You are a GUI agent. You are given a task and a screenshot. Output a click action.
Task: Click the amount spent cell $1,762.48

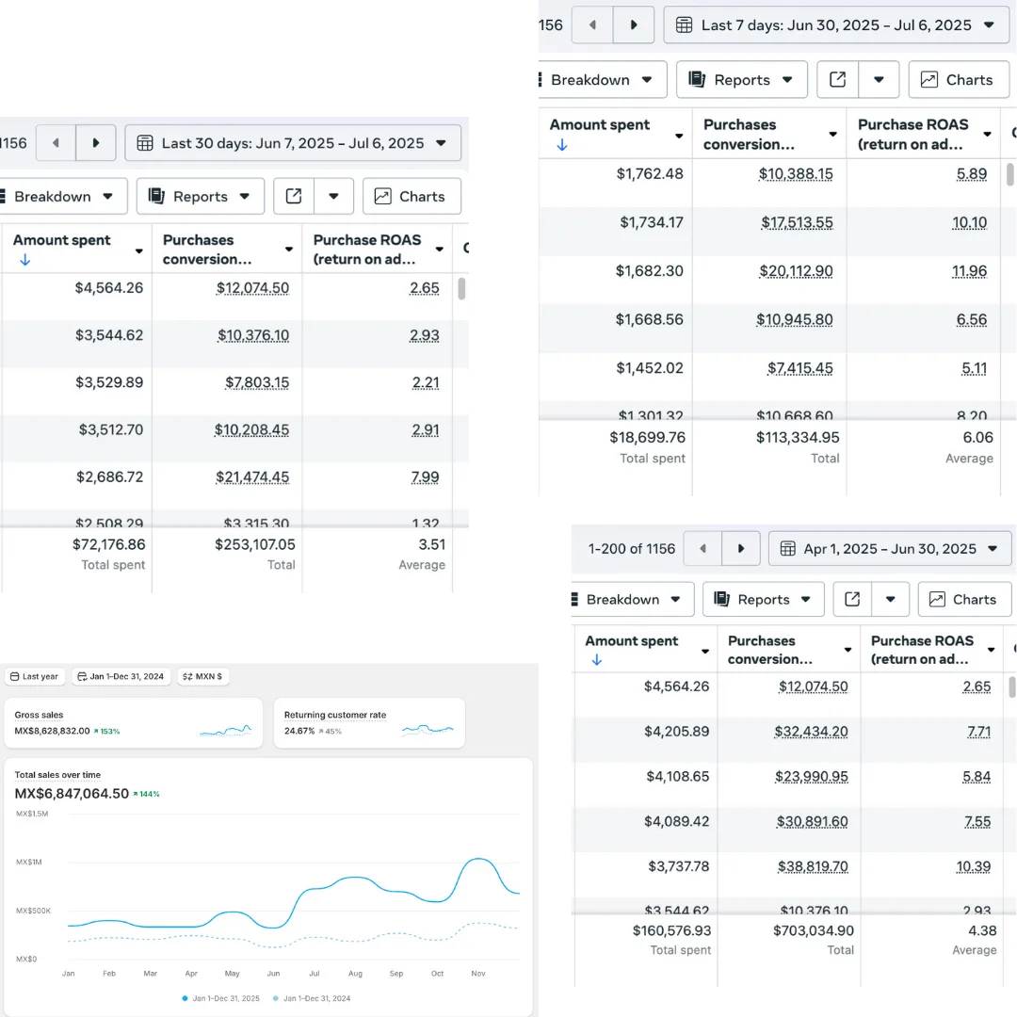point(650,174)
